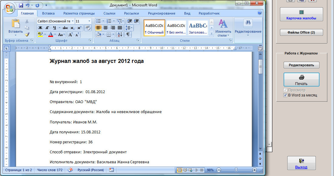Image resolution: width=334 pixels, height=176 pixels.
Task: Undo last action in quick access toolbar
Action: (27, 5)
